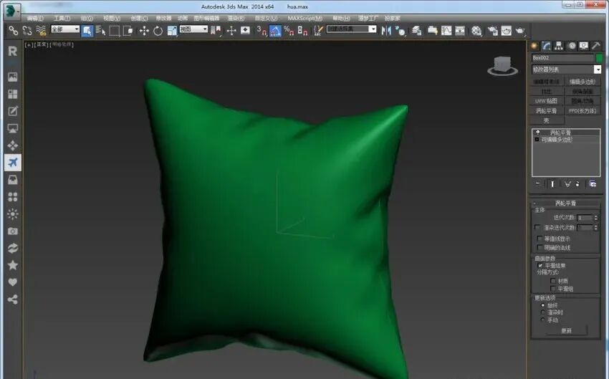
Task: Open the Curve Editor icon
Action: (x=446, y=31)
